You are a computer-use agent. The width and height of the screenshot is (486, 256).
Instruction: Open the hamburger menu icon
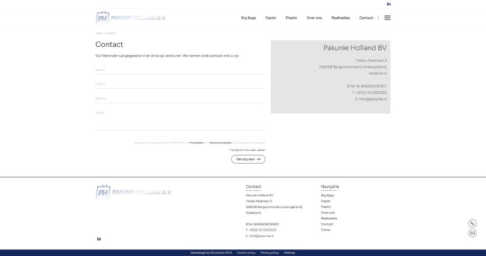(x=387, y=18)
